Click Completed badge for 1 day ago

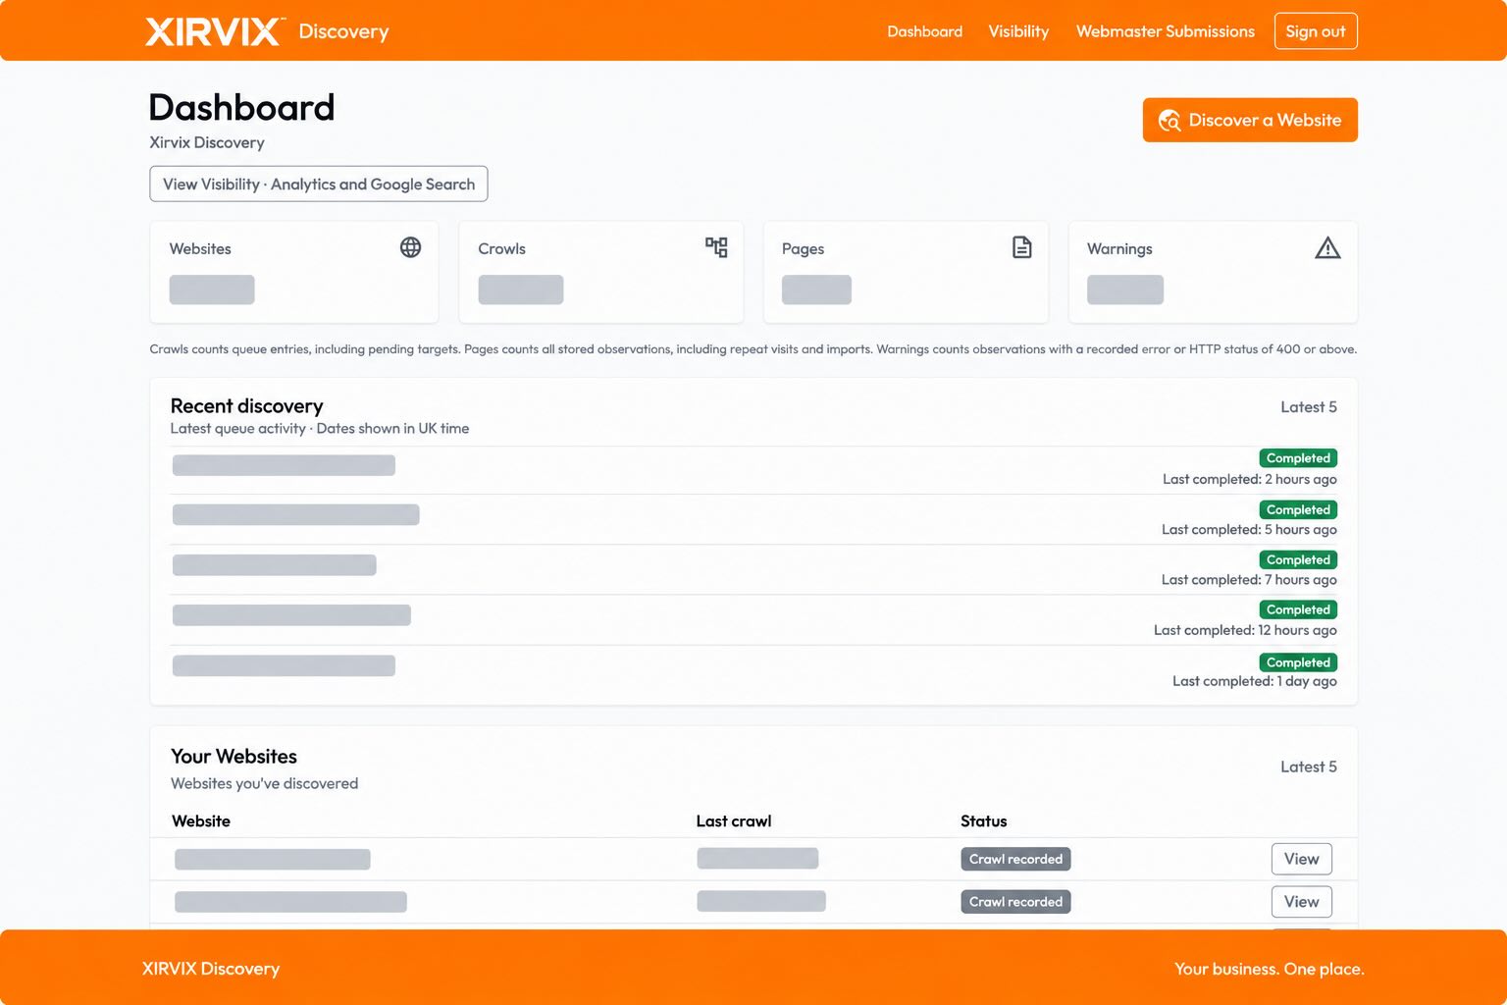coord(1298,662)
